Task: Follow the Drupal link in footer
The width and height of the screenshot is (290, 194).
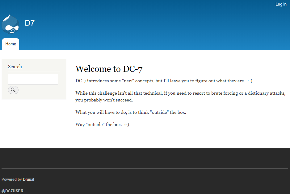Action: pyautogui.click(x=28, y=180)
